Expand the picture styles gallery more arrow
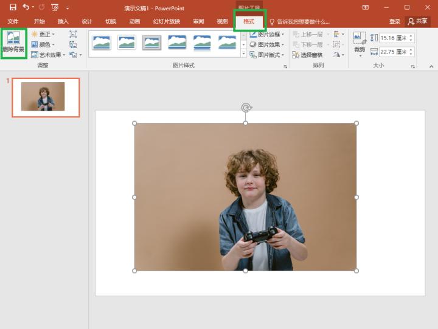This screenshot has width=438, height=329. (244, 54)
